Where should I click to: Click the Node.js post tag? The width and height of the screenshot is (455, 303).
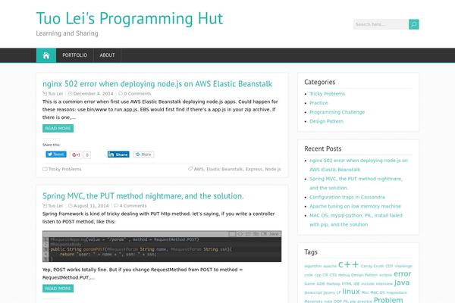pyautogui.click(x=273, y=169)
